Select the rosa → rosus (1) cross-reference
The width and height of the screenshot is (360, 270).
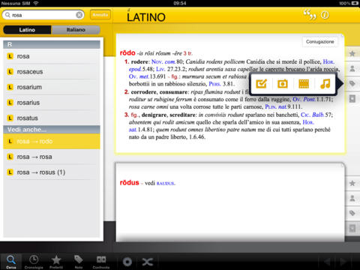click(52, 172)
